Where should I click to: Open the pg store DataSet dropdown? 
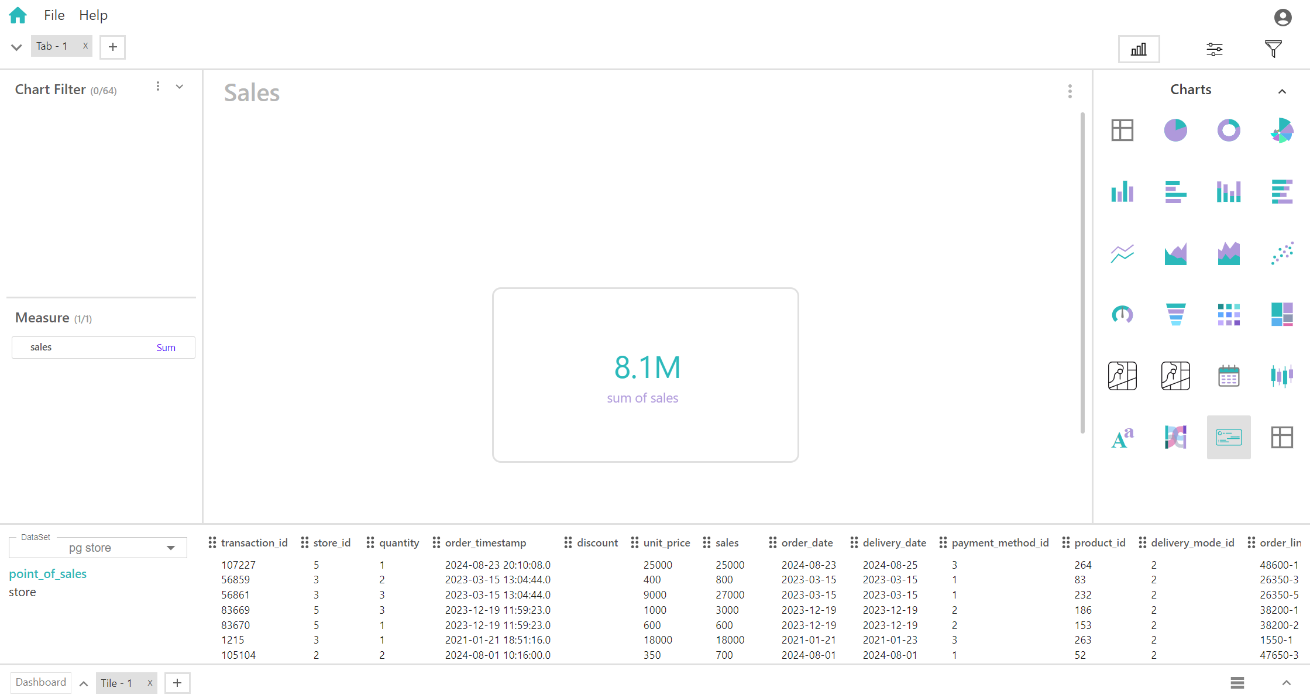point(170,548)
